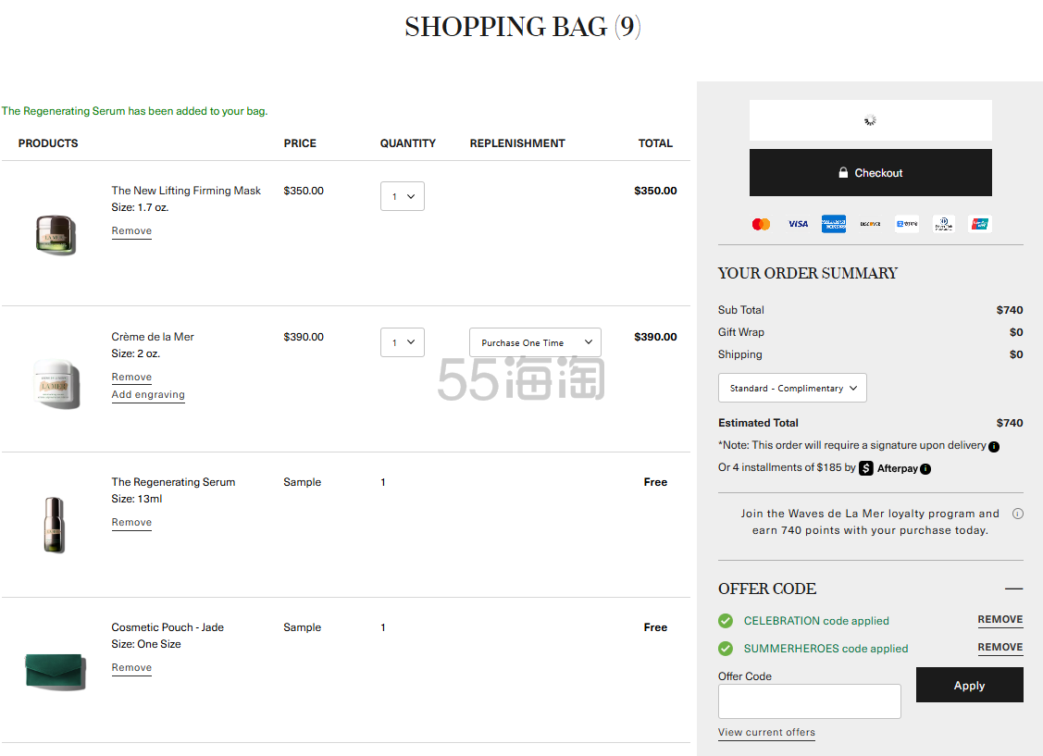Open the Standard - Complimentary shipping dropdown
Image resolution: width=1043 pixels, height=756 pixels.
[x=792, y=388]
